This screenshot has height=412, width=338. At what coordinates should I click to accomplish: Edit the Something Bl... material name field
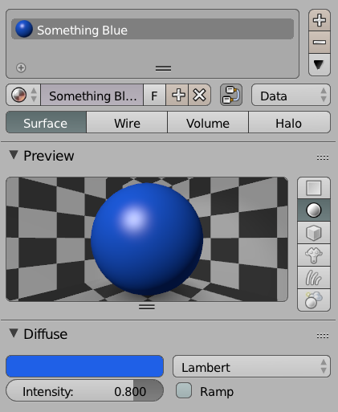[x=92, y=95]
